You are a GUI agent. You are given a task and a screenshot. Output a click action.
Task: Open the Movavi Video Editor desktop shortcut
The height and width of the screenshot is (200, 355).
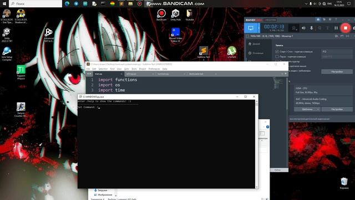[x=175, y=34]
